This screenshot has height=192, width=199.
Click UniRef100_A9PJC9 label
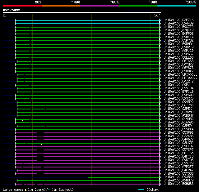tap(178, 51)
